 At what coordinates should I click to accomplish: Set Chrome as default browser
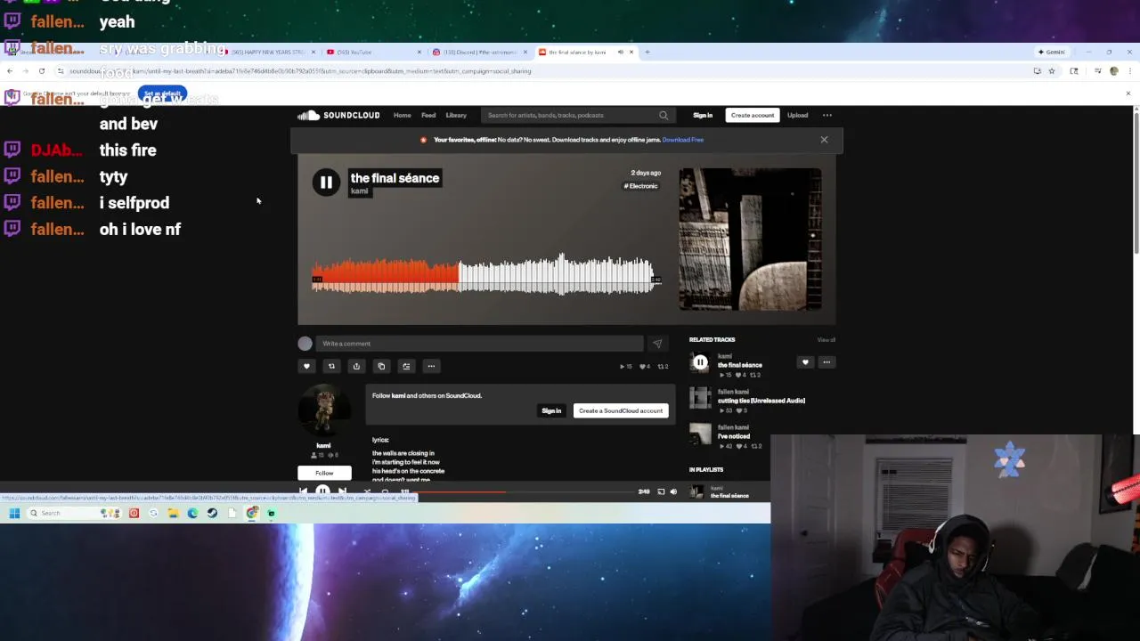pyautogui.click(x=162, y=93)
